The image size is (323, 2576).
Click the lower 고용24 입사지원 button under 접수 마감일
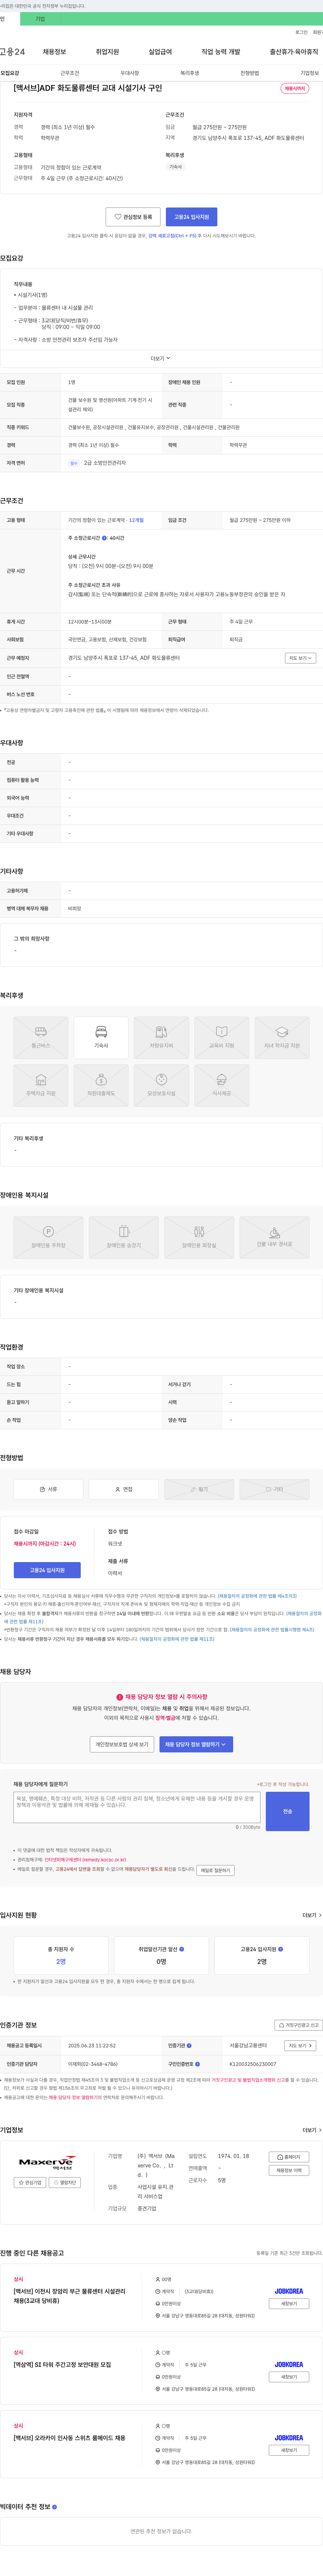coord(47,1570)
